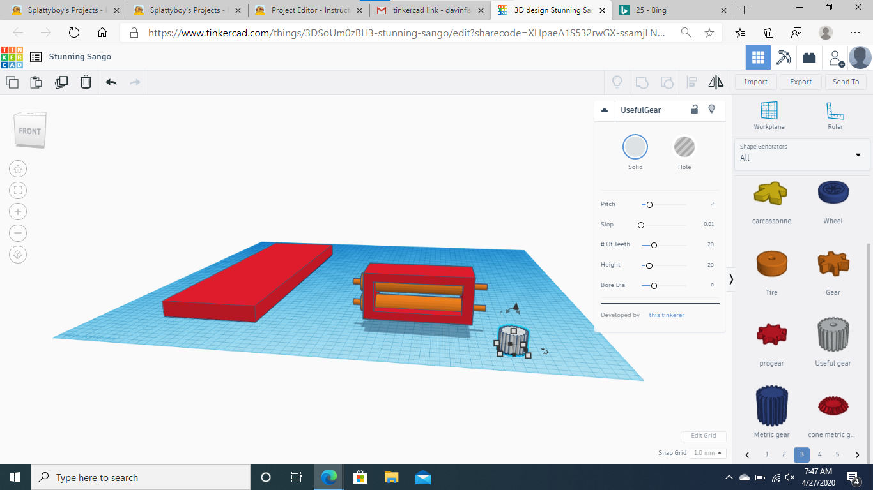Zoom in with the plus icon
The image size is (873, 490).
click(x=18, y=212)
